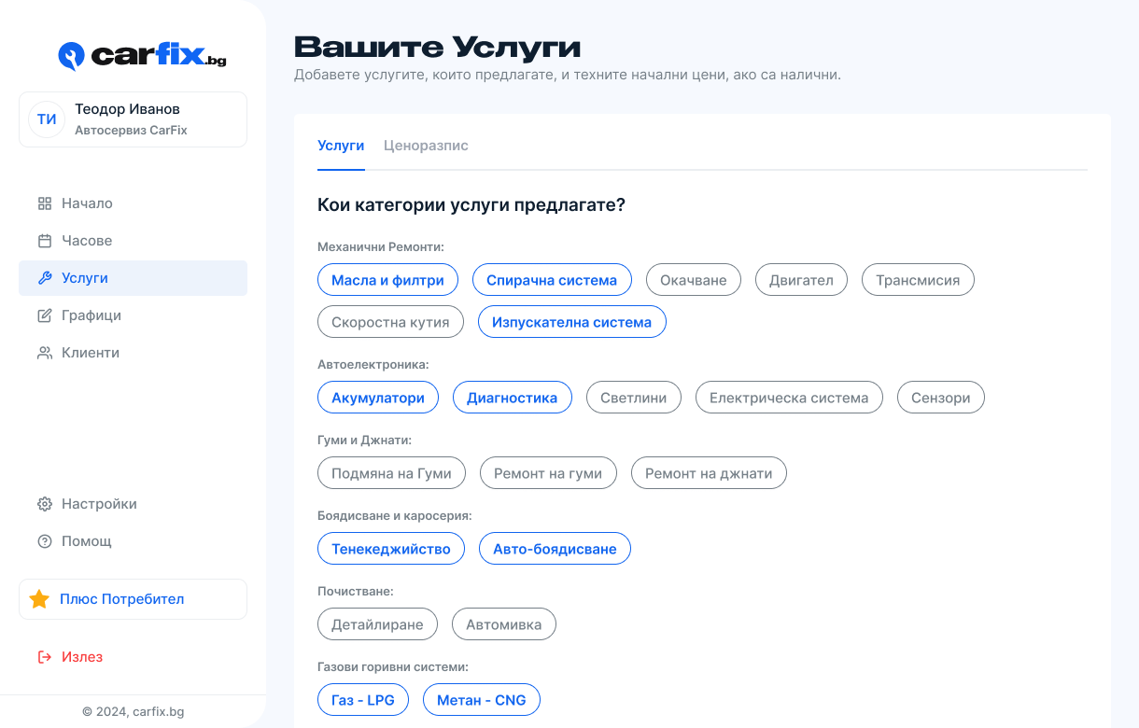Image resolution: width=1139 pixels, height=728 pixels.
Task: Deselect the Газ - LPG category
Action: (363, 700)
